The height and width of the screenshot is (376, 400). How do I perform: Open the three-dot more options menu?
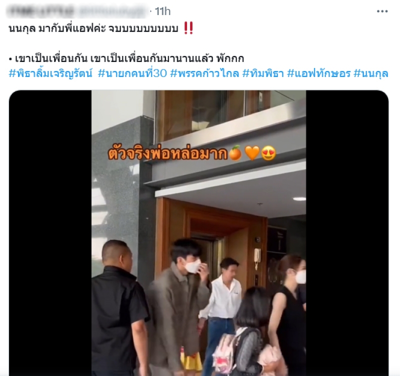(x=382, y=11)
